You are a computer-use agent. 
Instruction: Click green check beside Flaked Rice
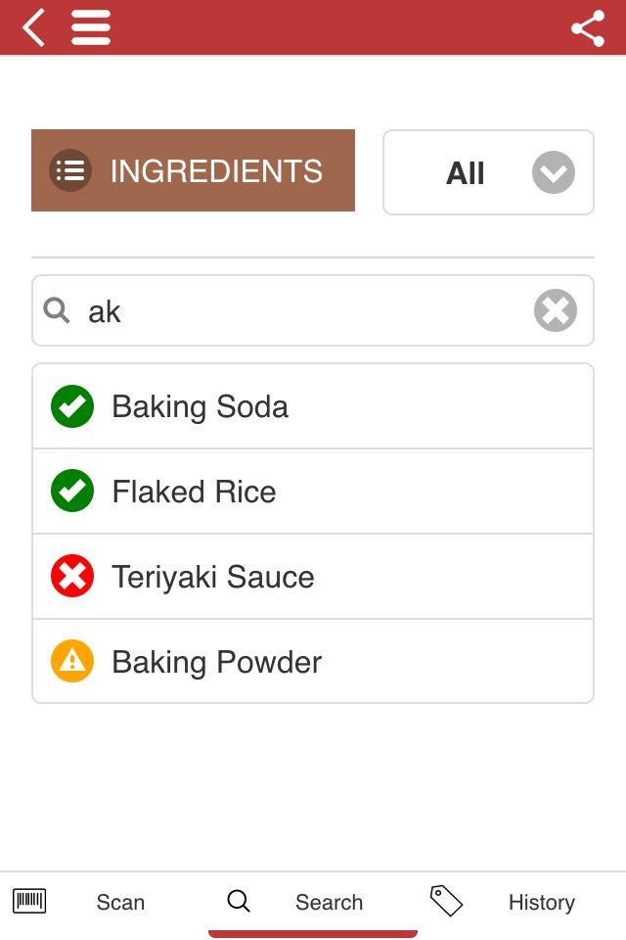(72, 491)
